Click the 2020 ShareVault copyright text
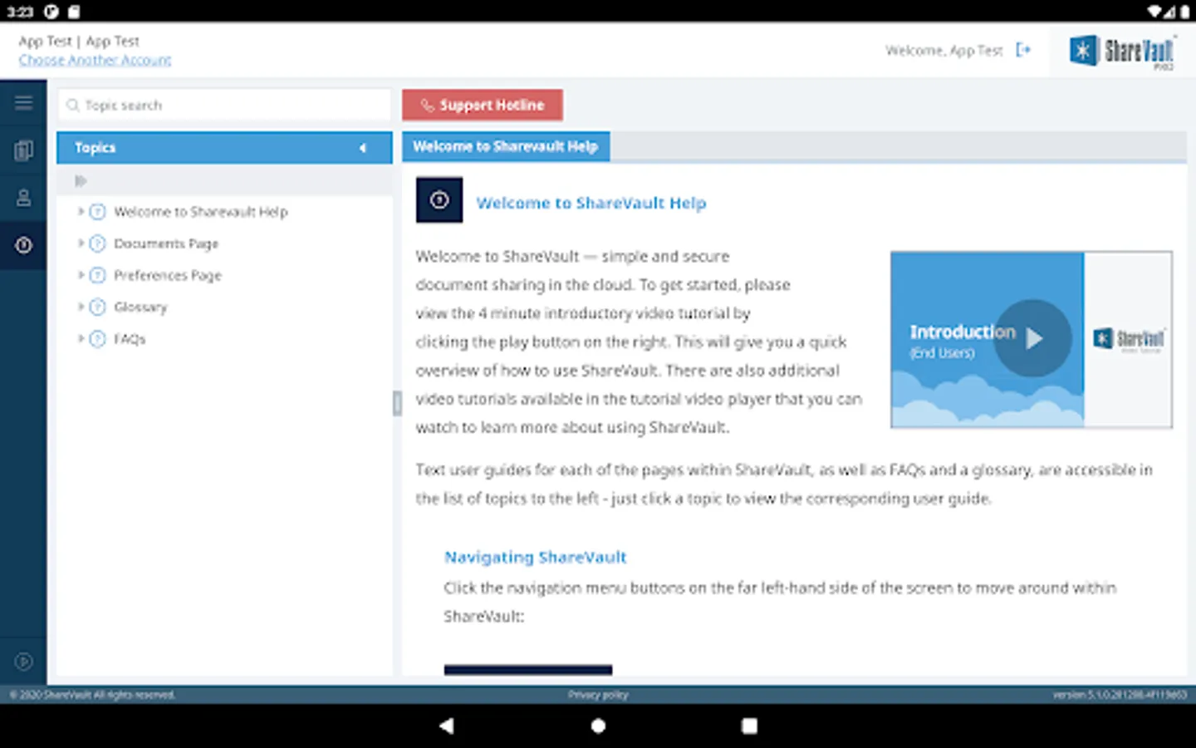The height and width of the screenshot is (748, 1196). pos(92,695)
